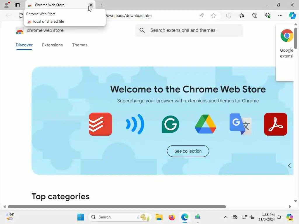Open the Copilot sidebar icon

point(292,15)
